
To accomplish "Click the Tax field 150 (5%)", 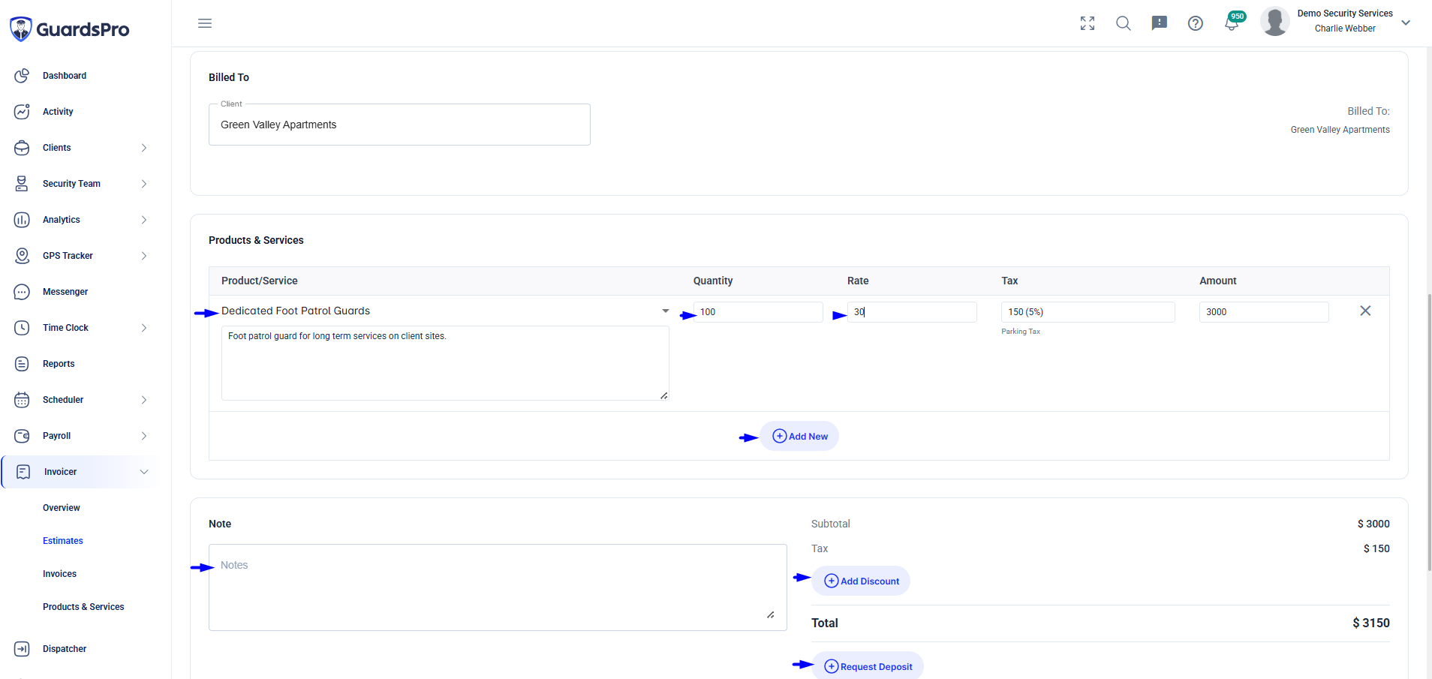I will tap(1088, 312).
